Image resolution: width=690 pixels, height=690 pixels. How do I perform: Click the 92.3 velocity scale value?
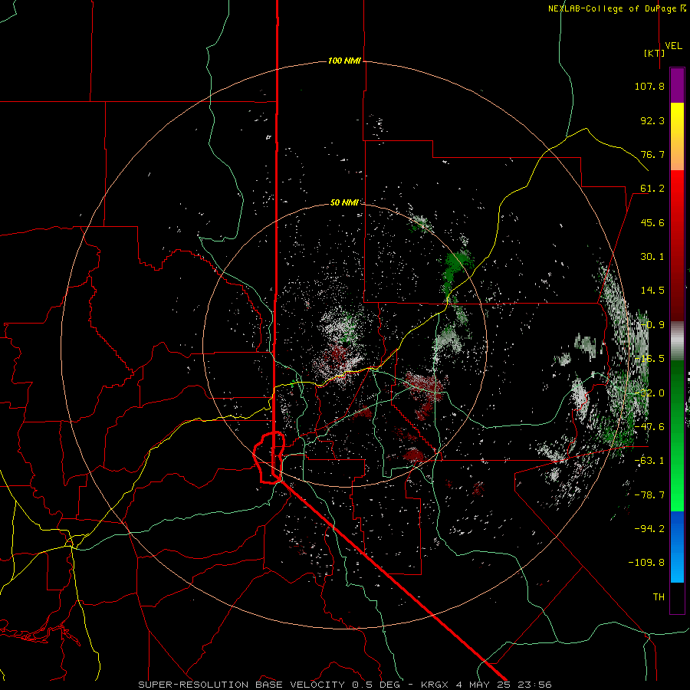coord(652,120)
